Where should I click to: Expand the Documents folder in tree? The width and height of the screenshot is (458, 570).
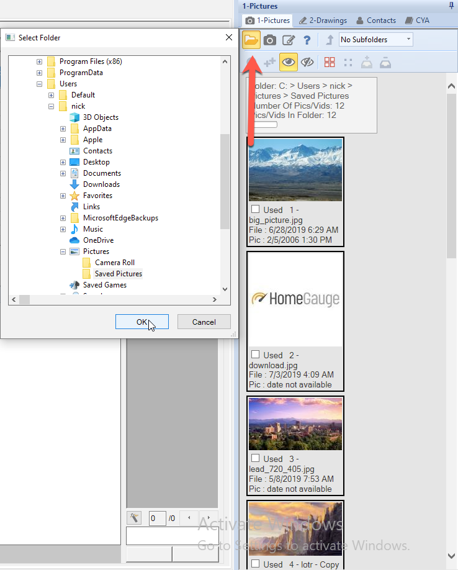[x=63, y=173]
